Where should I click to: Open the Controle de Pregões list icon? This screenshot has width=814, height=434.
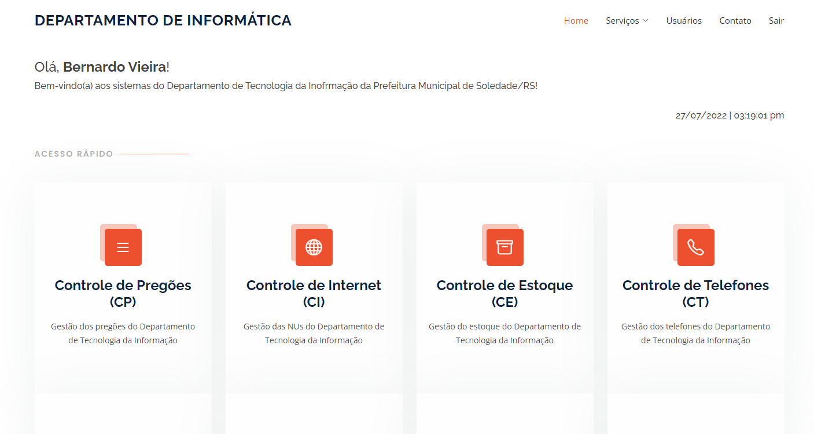point(123,247)
